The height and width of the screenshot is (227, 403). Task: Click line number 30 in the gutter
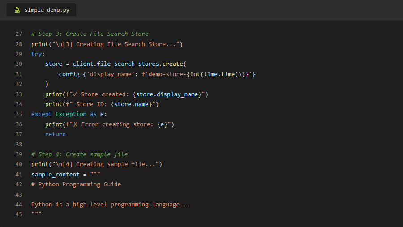click(19, 64)
